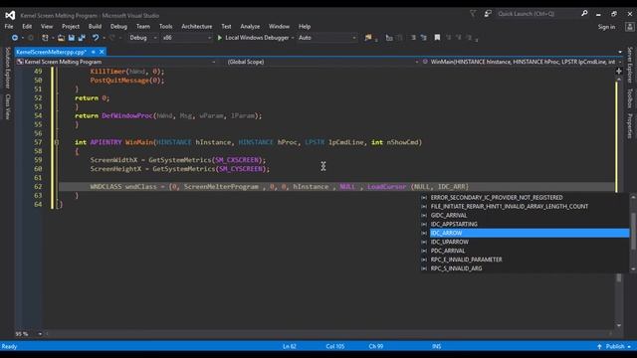Click the decrease indent toolbar icon

click(x=389, y=38)
